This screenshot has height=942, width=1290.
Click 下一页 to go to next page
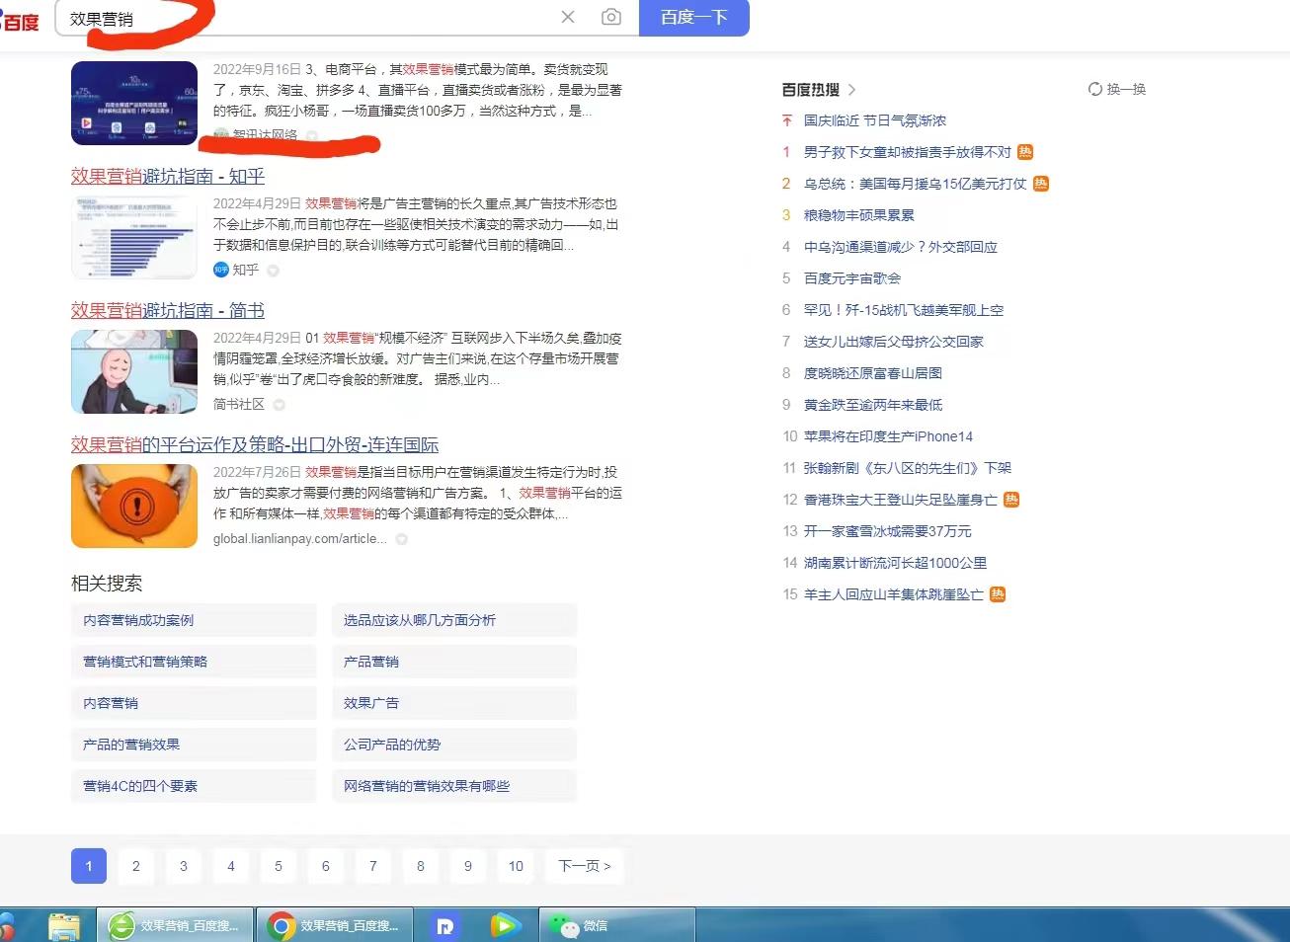pyautogui.click(x=585, y=866)
